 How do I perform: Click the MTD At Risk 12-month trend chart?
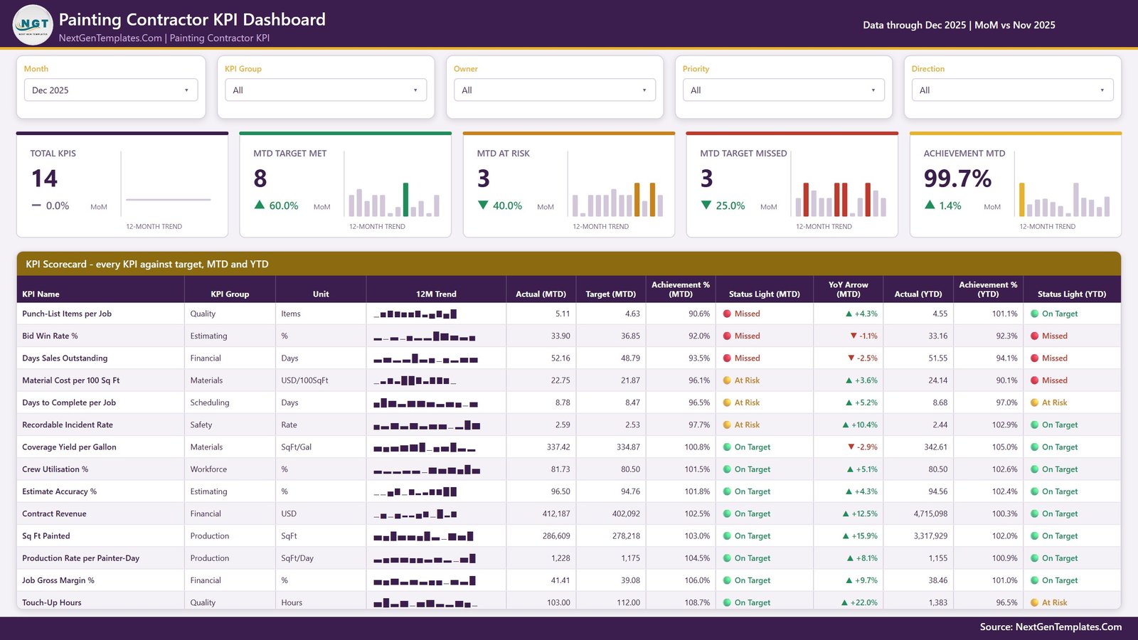[x=617, y=199]
